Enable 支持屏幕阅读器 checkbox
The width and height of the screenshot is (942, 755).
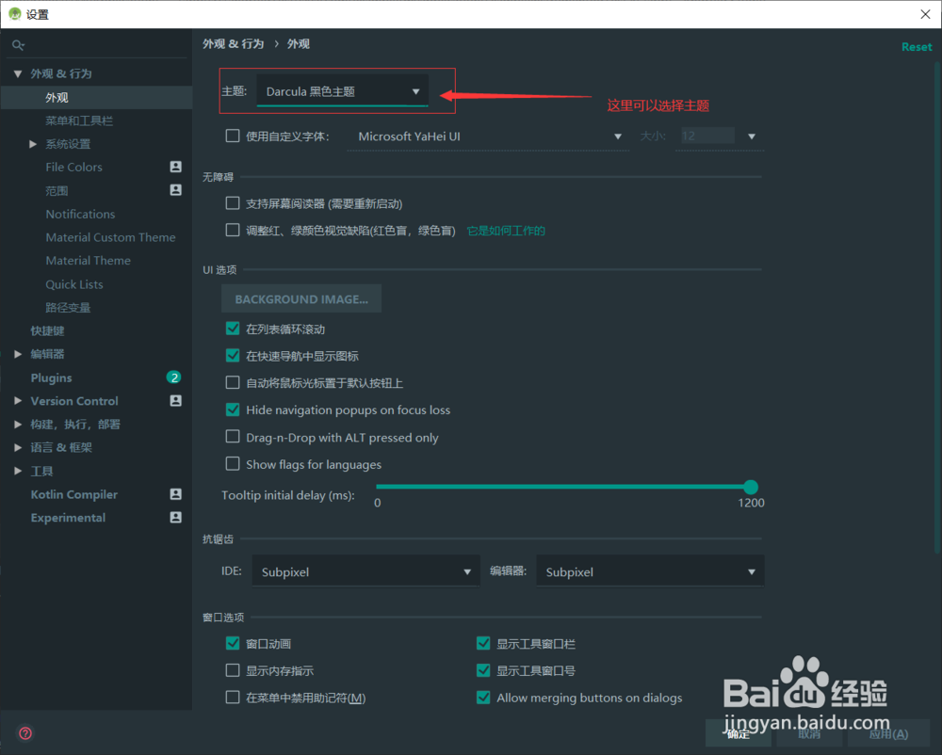(233, 202)
